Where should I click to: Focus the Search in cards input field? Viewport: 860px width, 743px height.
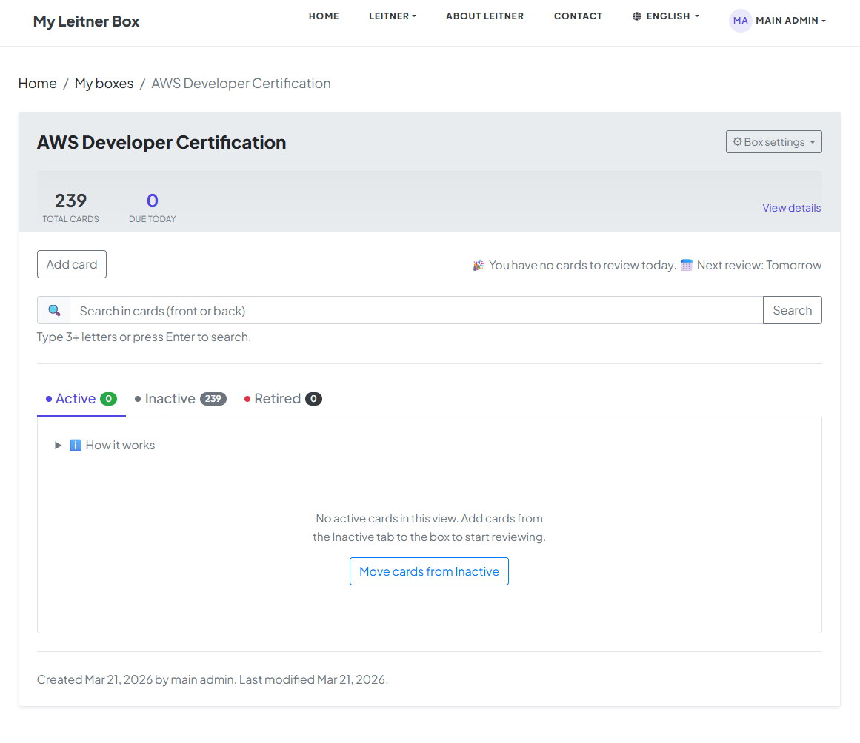[x=416, y=311]
